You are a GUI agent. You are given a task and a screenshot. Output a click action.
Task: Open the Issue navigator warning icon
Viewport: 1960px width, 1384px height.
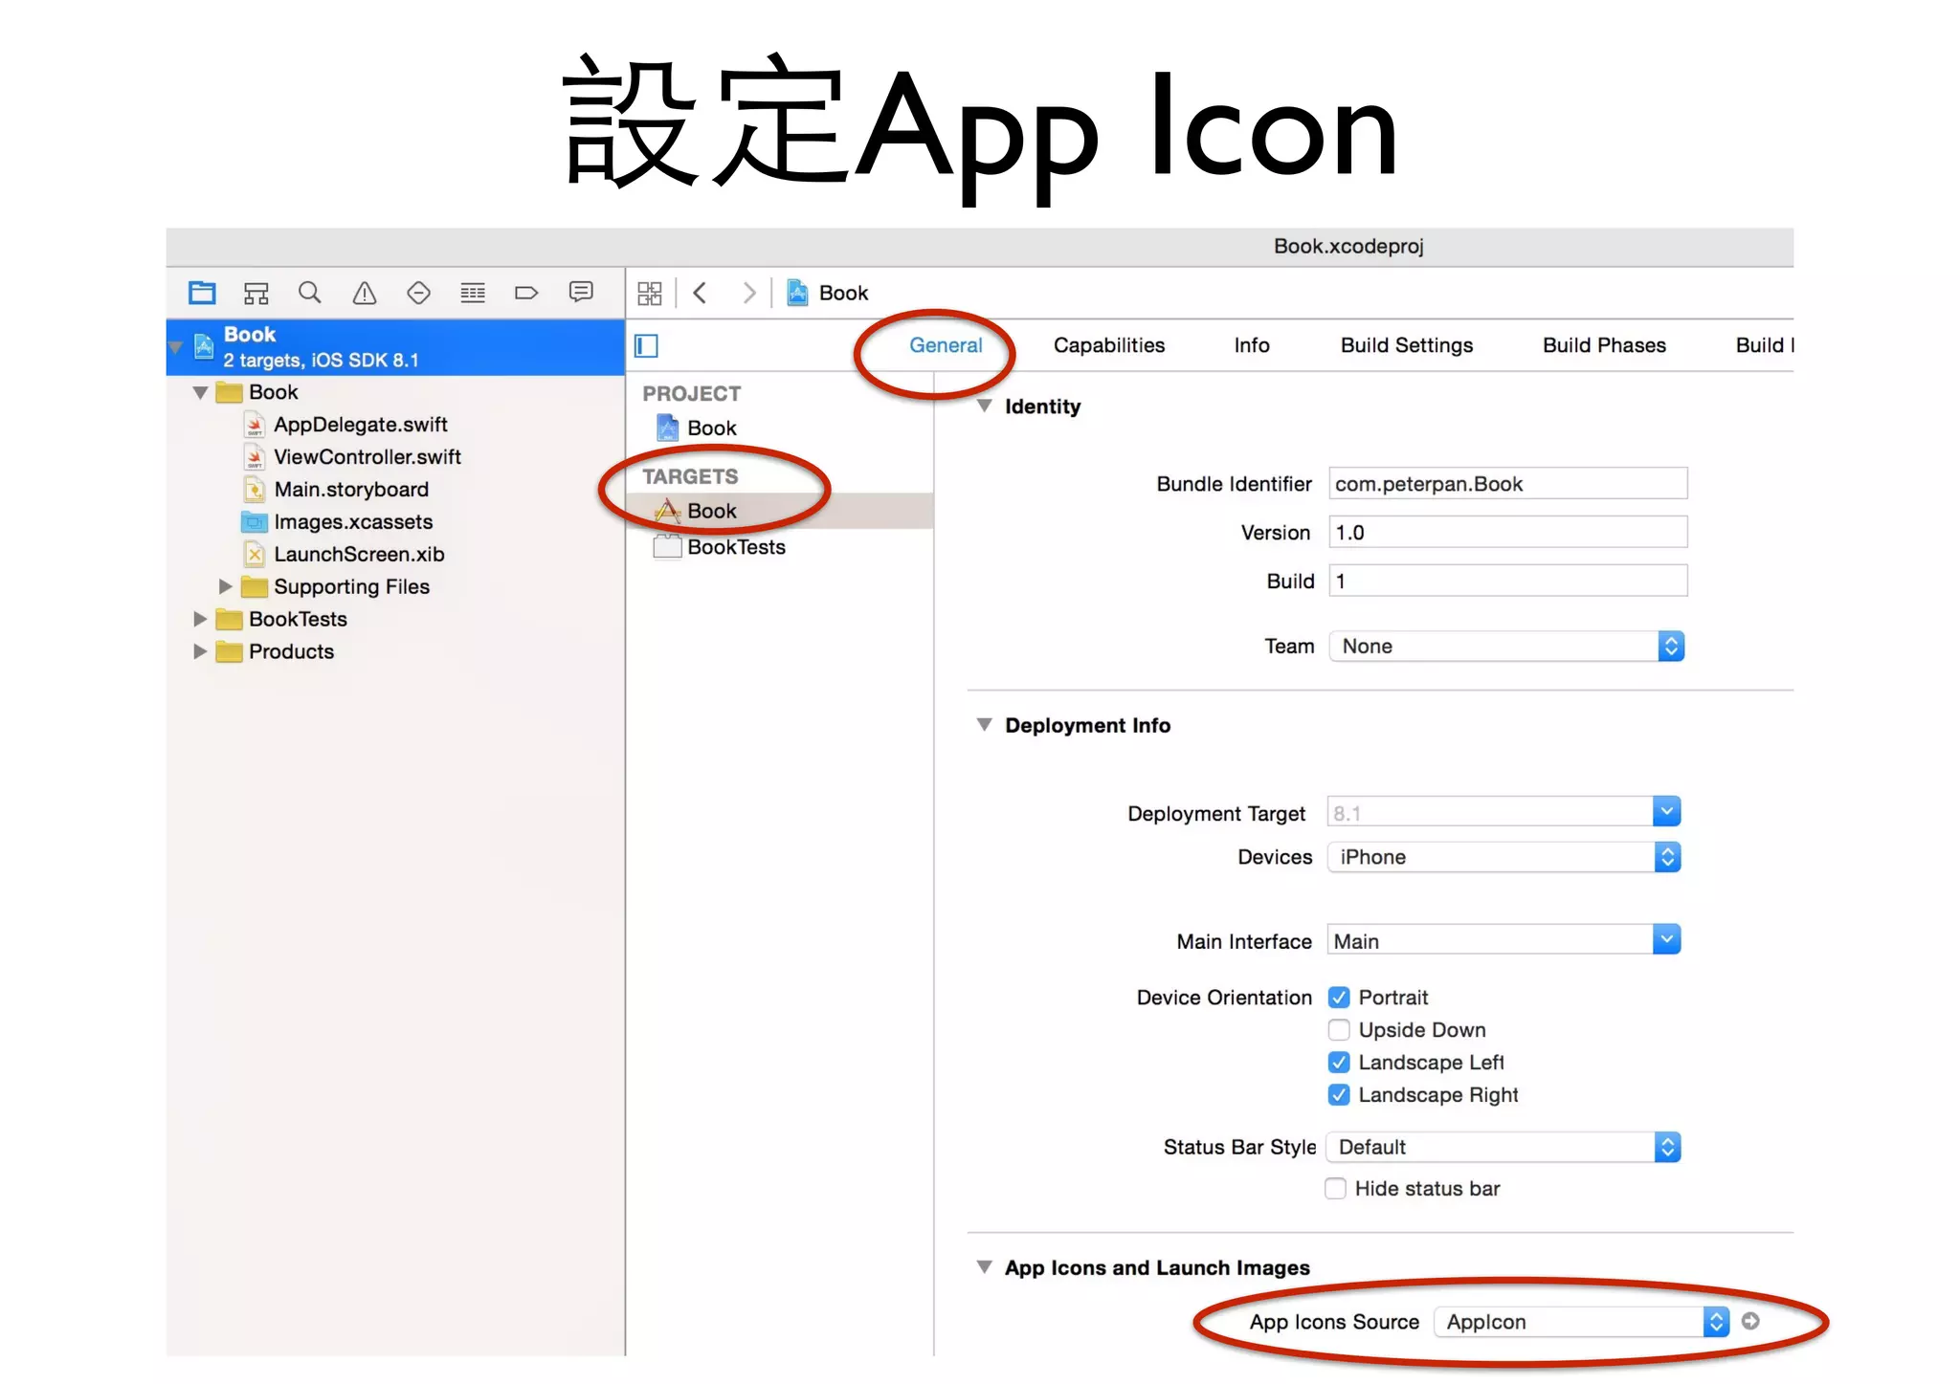point(364,293)
